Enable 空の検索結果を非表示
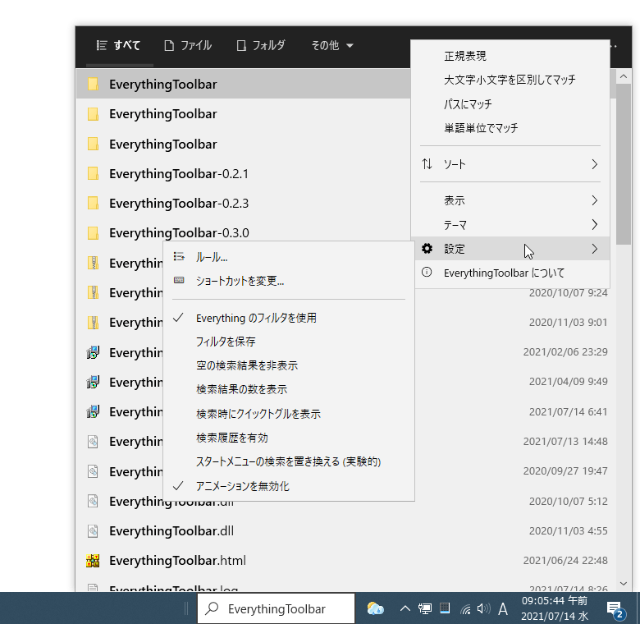The height and width of the screenshot is (624, 640). 289,365
